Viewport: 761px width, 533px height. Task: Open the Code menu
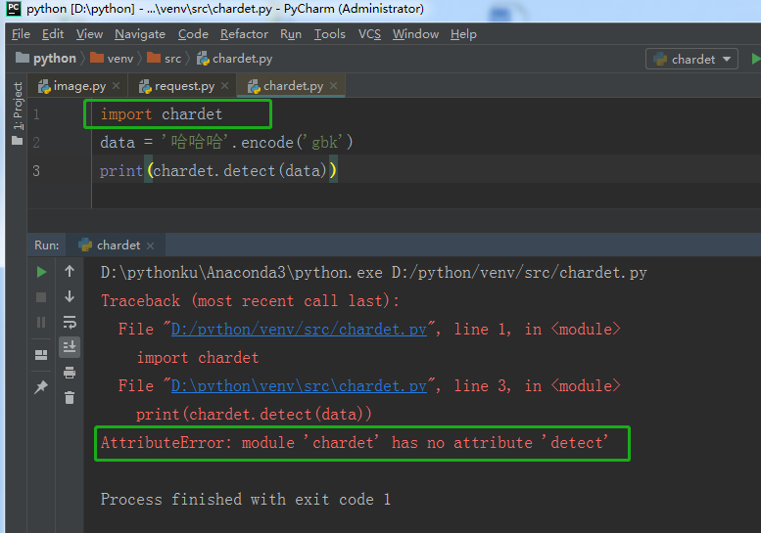(x=193, y=34)
